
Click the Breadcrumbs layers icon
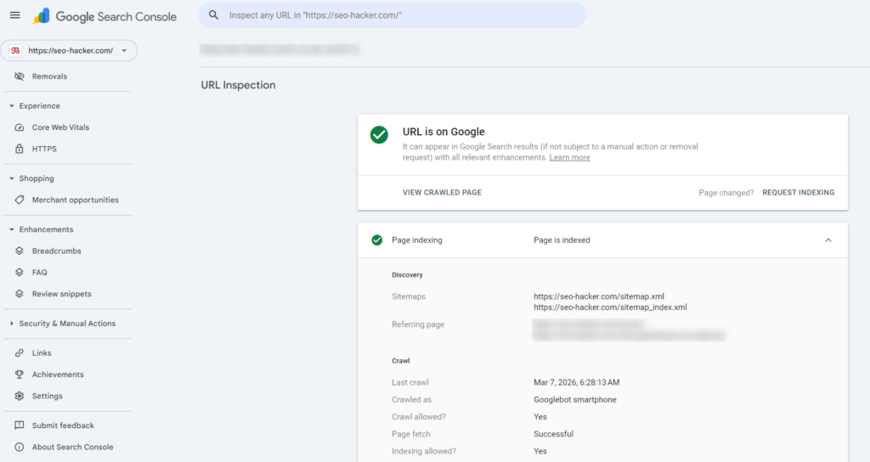click(20, 251)
